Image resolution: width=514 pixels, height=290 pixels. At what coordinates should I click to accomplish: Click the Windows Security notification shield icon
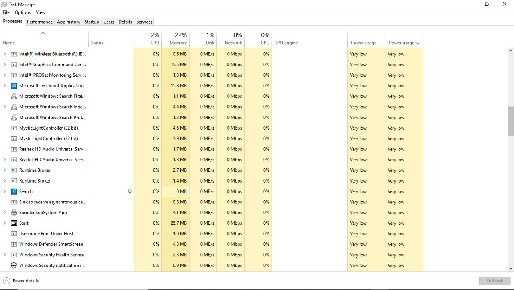(14, 266)
